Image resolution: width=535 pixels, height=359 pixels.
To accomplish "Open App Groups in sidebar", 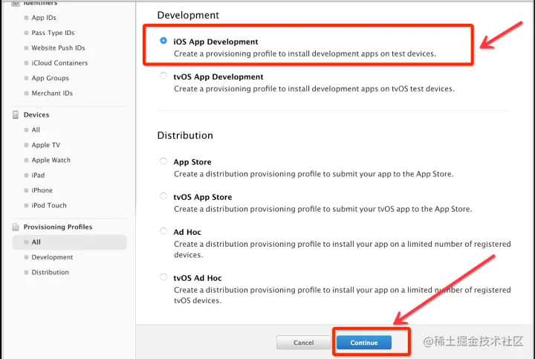I will 51,78.
